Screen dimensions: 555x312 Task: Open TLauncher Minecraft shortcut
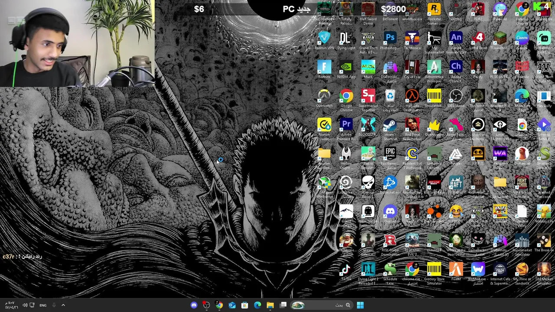coord(500,41)
